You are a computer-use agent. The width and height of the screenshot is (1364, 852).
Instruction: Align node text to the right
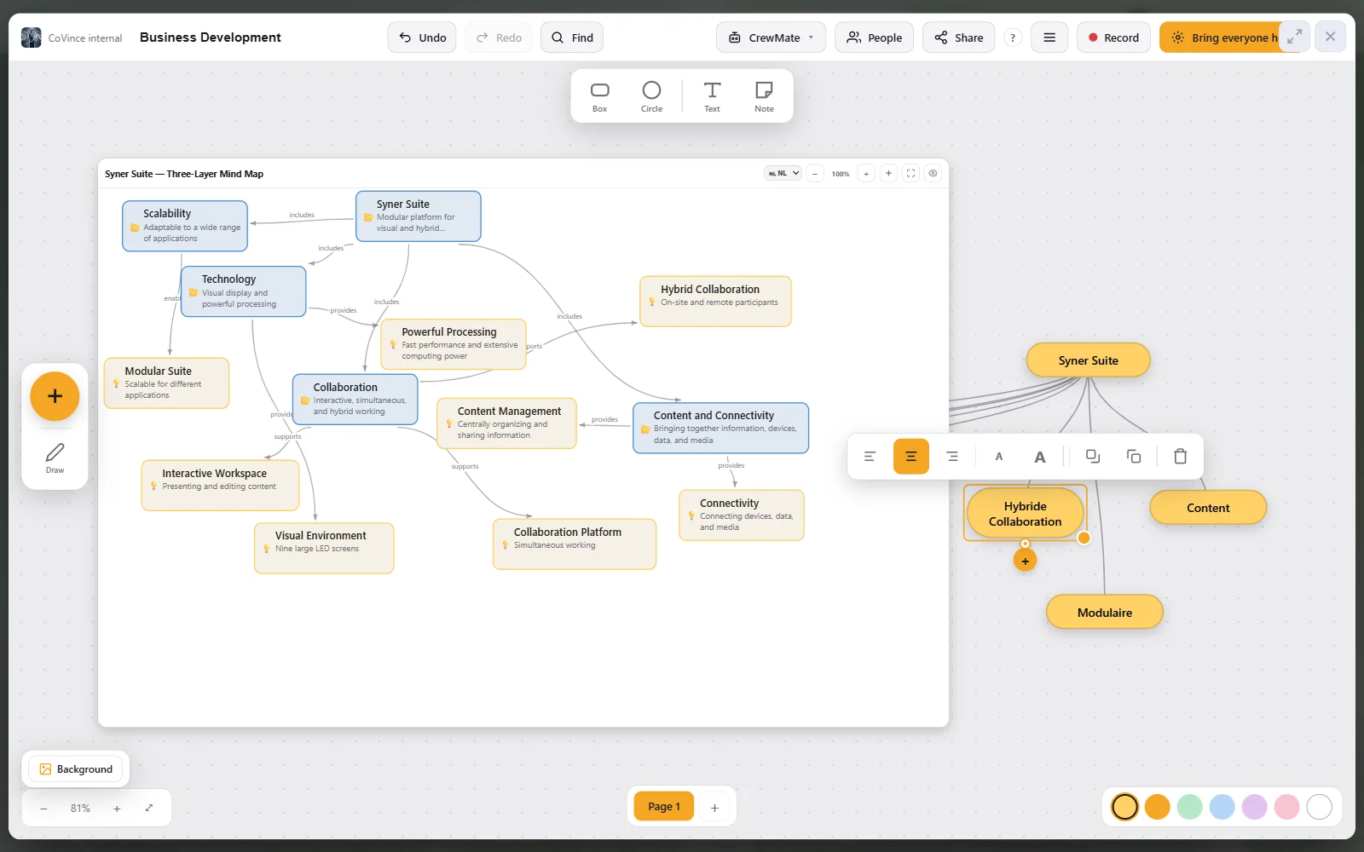[x=952, y=457]
